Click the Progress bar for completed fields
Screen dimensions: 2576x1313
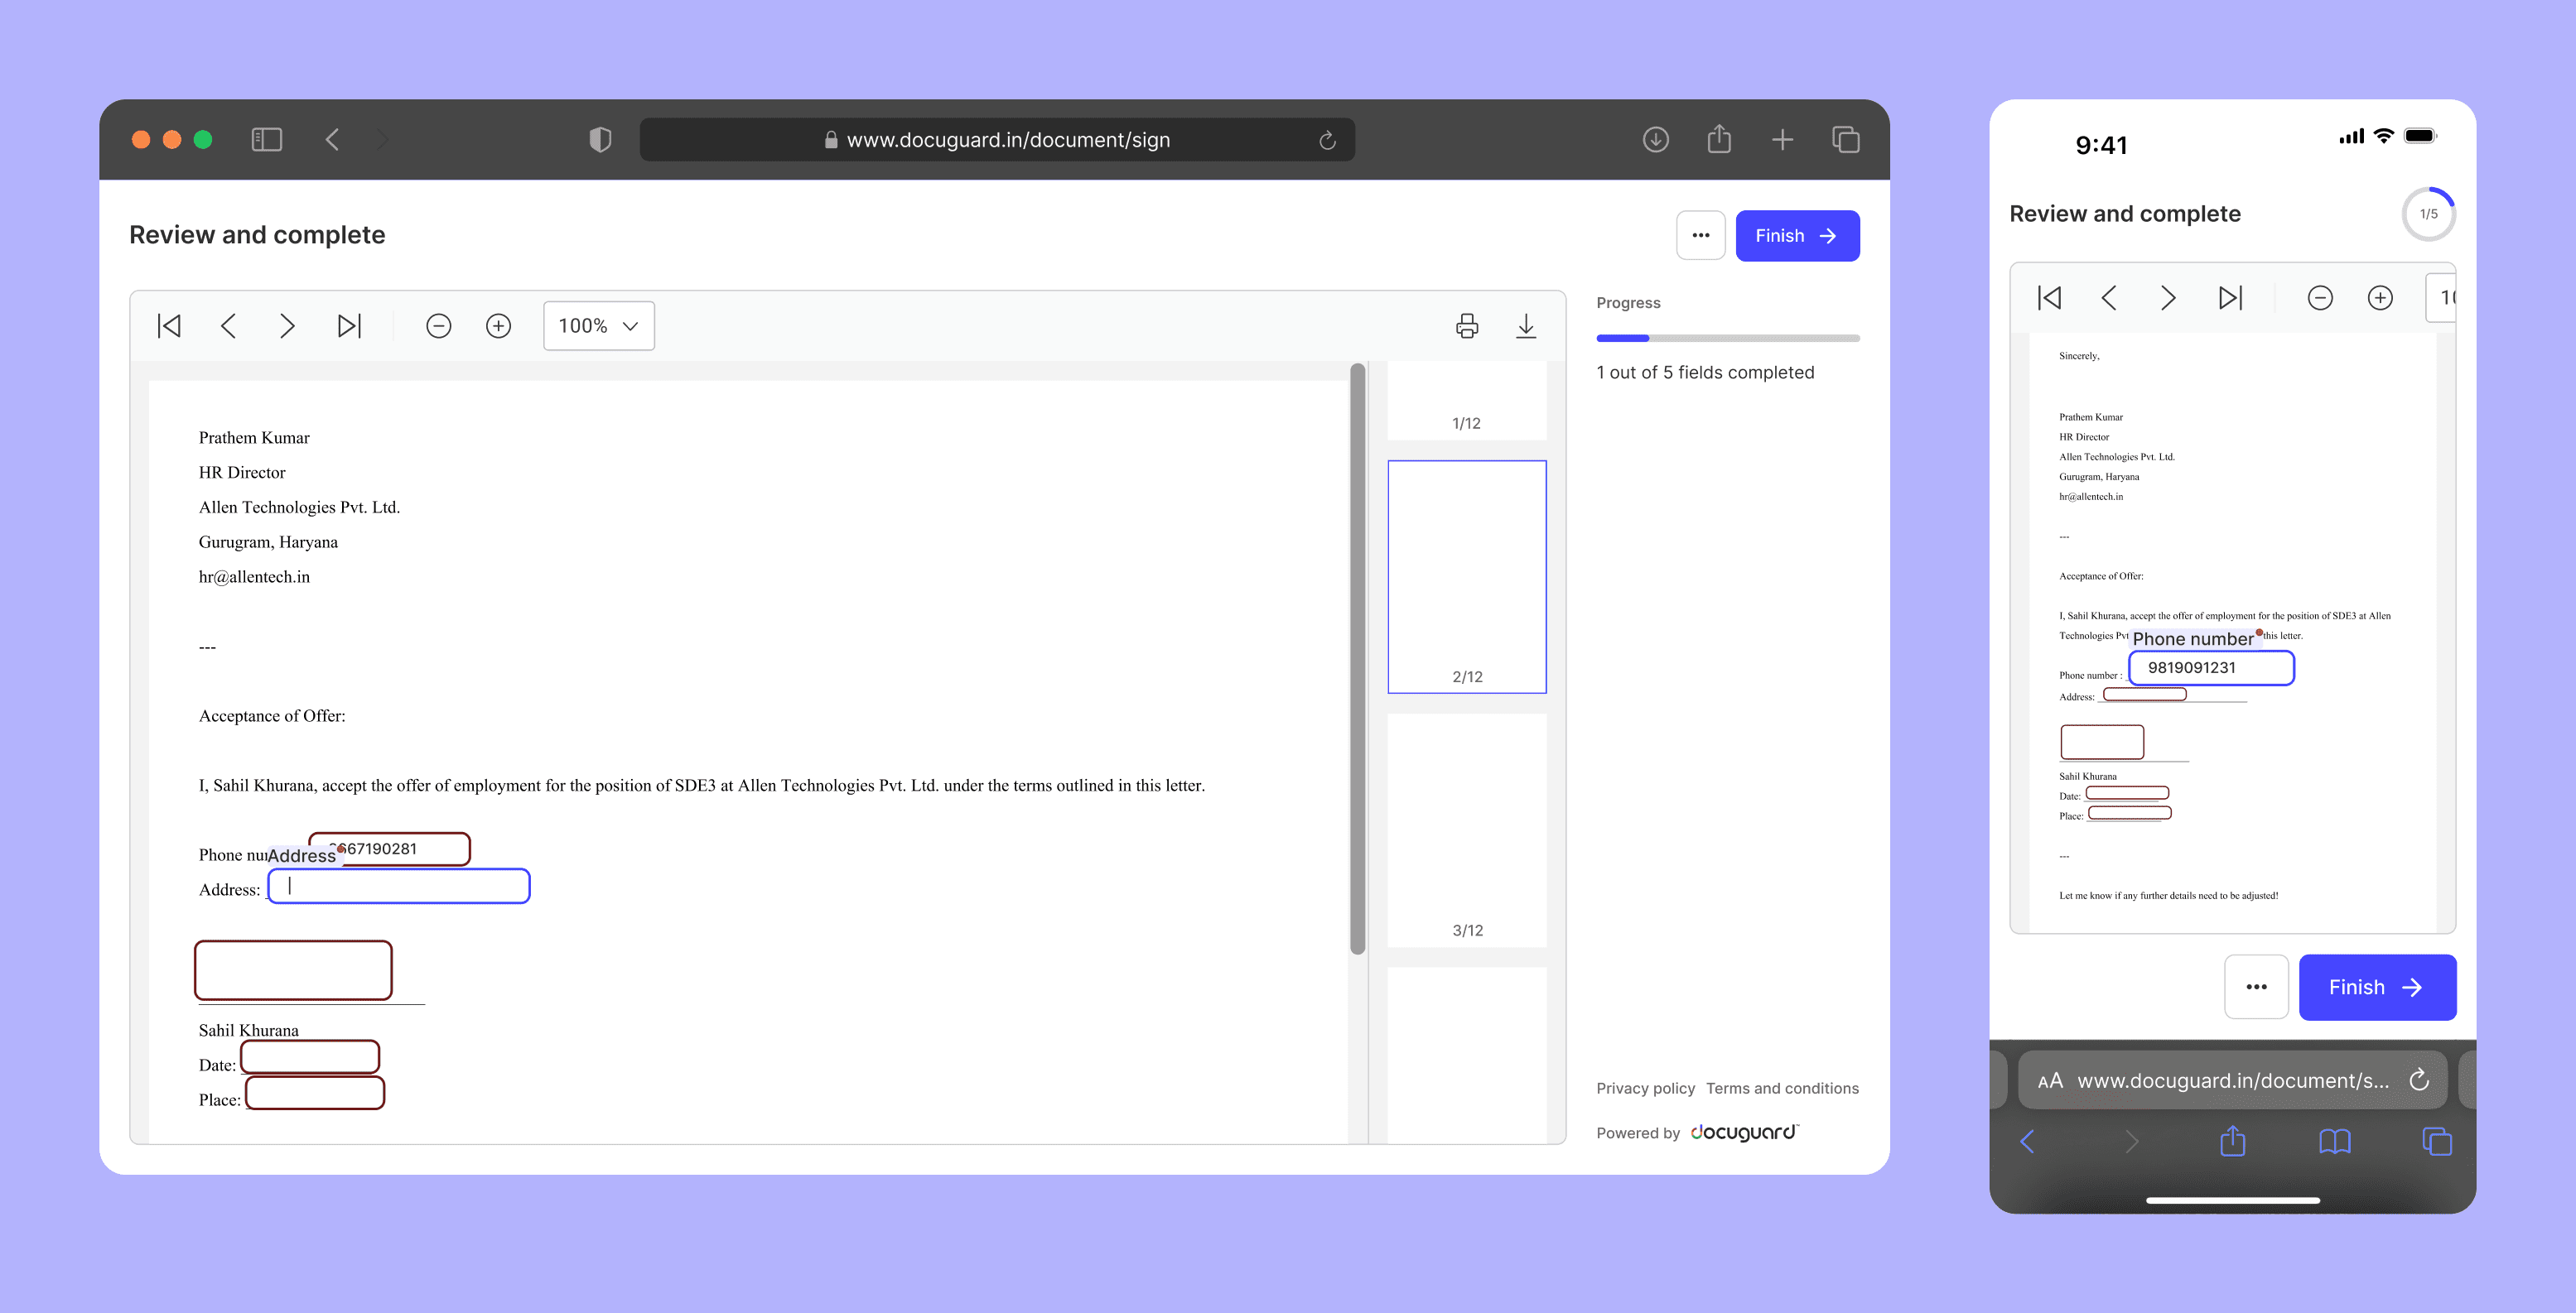(x=1727, y=339)
